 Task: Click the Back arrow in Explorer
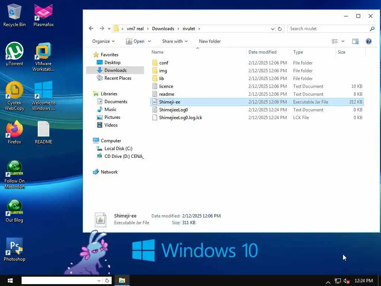click(91, 28)
